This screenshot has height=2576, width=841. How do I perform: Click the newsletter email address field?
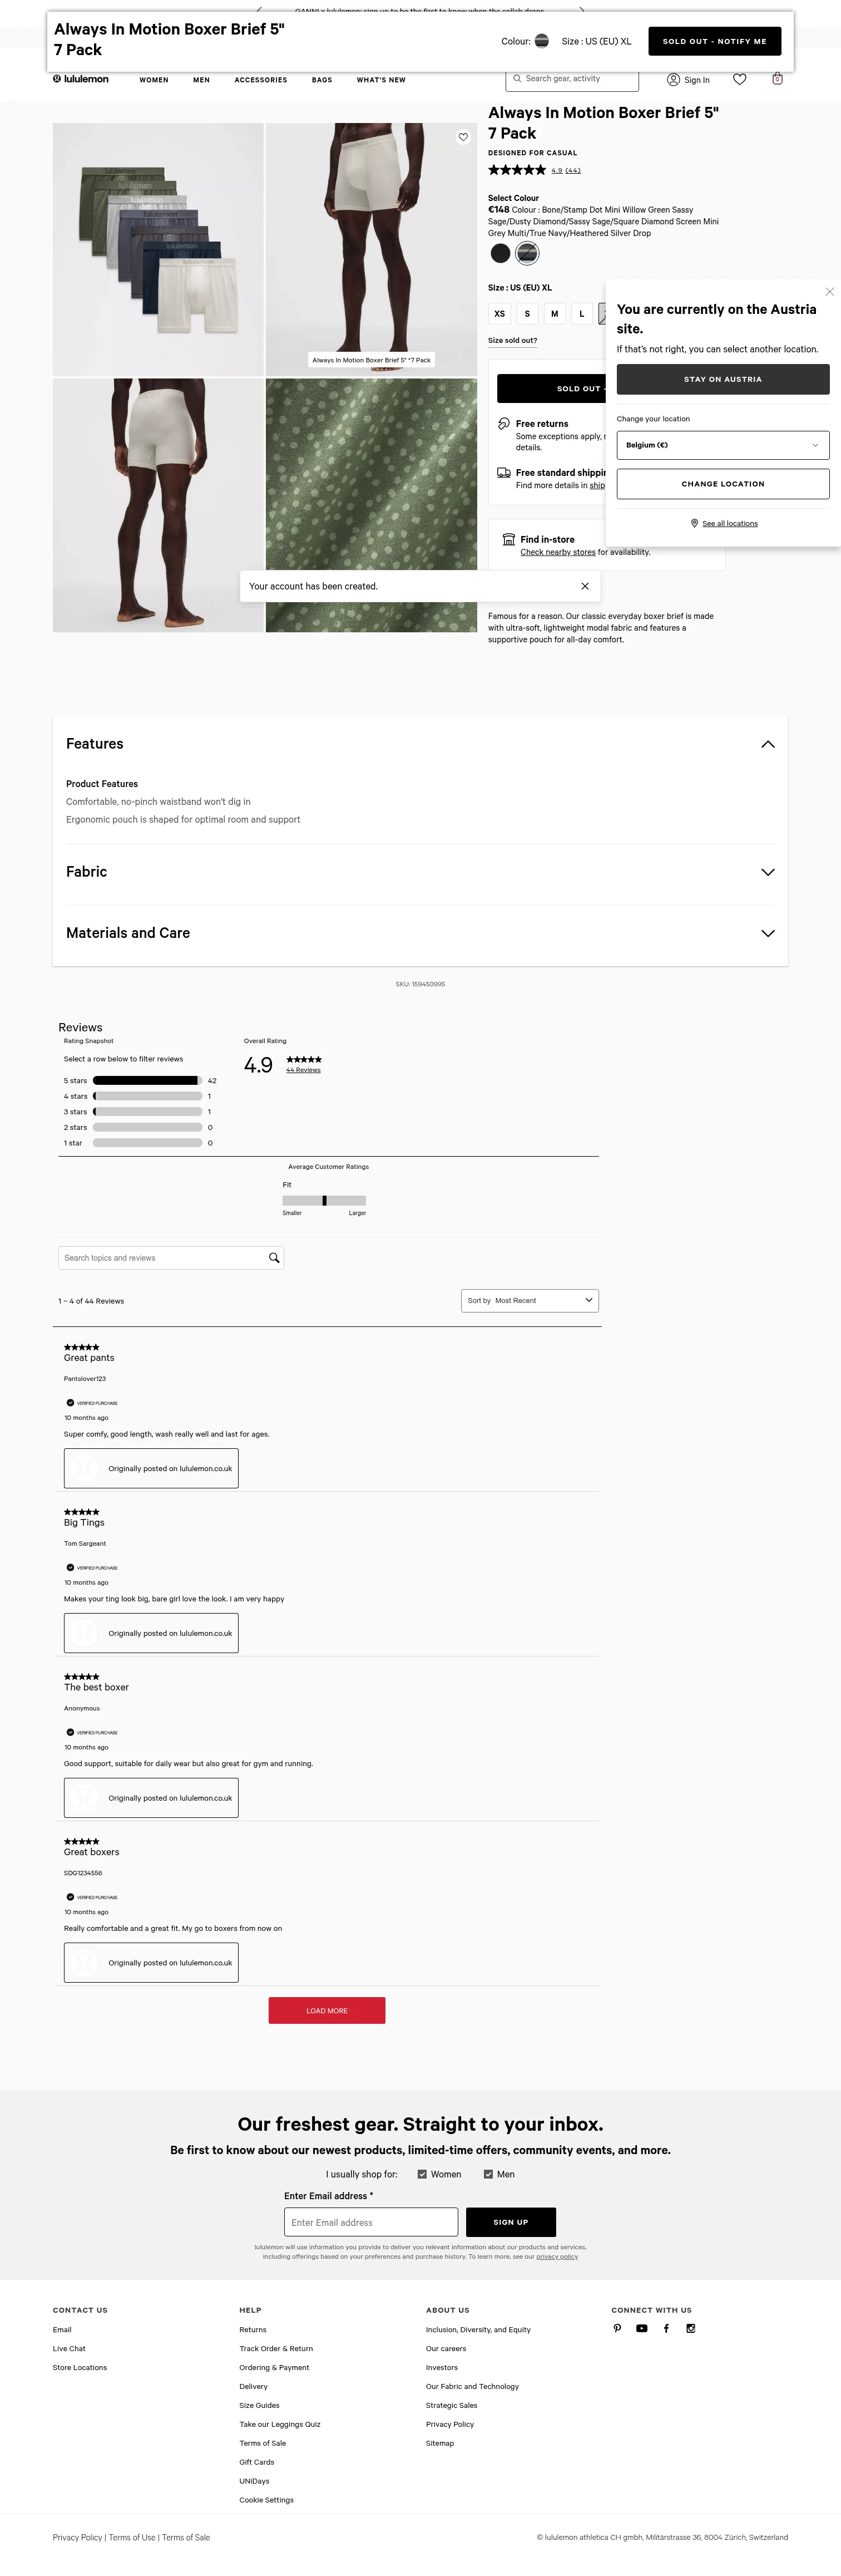click(x=372, y=2222)
